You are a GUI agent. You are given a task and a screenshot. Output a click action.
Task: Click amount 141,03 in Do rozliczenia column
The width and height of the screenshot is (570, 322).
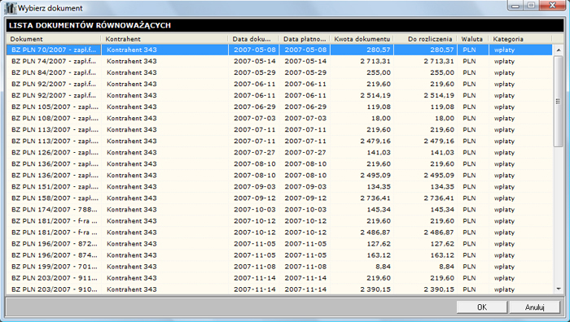click(442, 153)
